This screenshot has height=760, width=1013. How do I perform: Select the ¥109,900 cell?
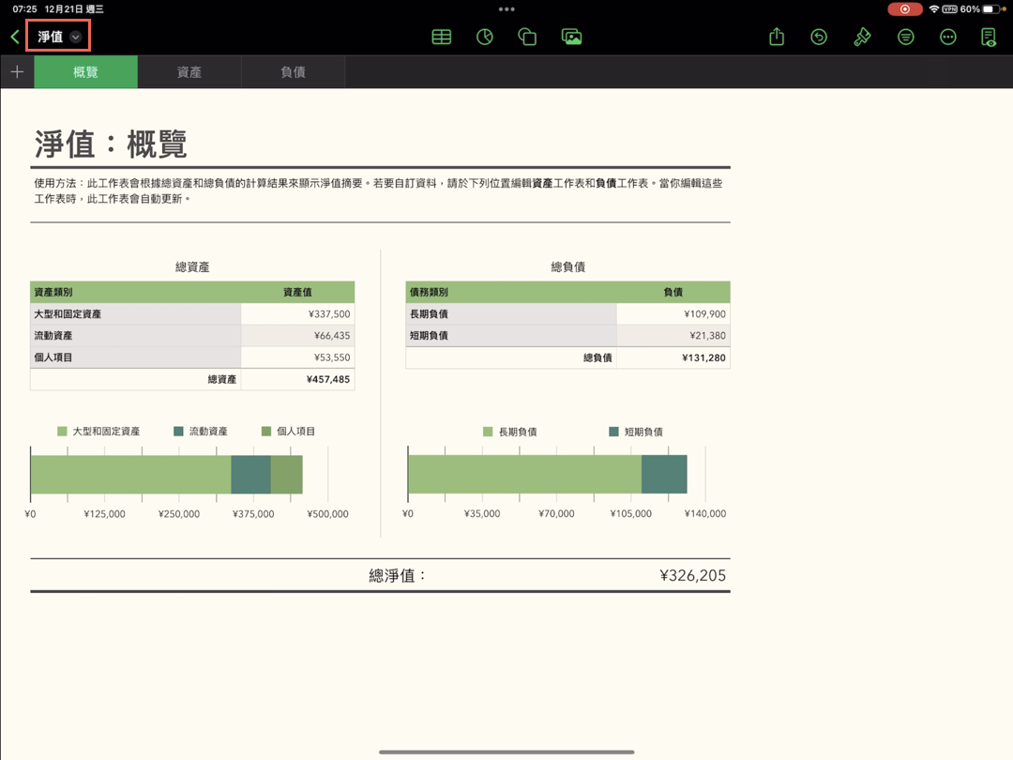click(673, 314)
